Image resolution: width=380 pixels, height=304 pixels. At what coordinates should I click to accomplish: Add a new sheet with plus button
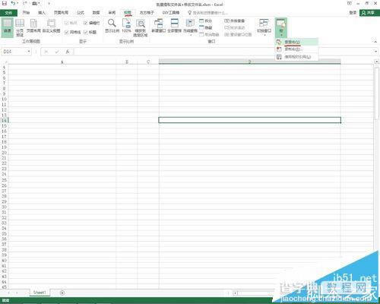click(x=62, y=293)
